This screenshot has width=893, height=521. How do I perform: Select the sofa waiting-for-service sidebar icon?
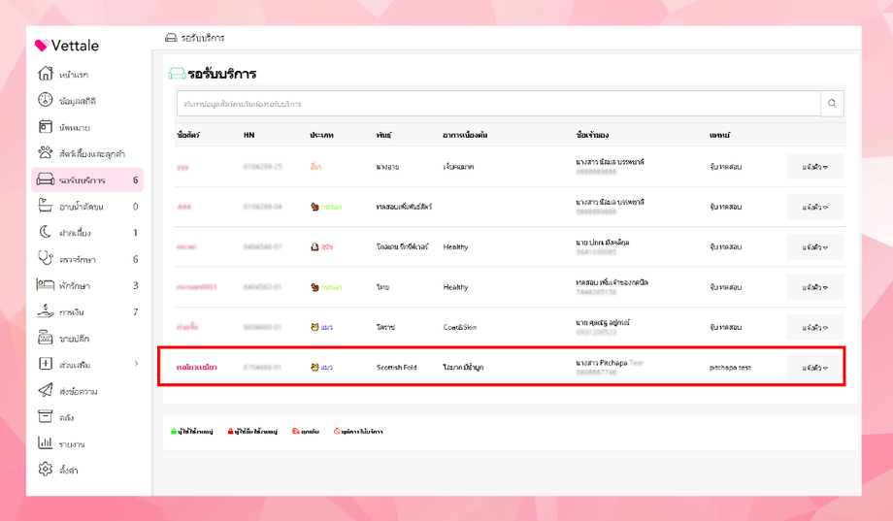pyautogui.click(x=45, y=179)
